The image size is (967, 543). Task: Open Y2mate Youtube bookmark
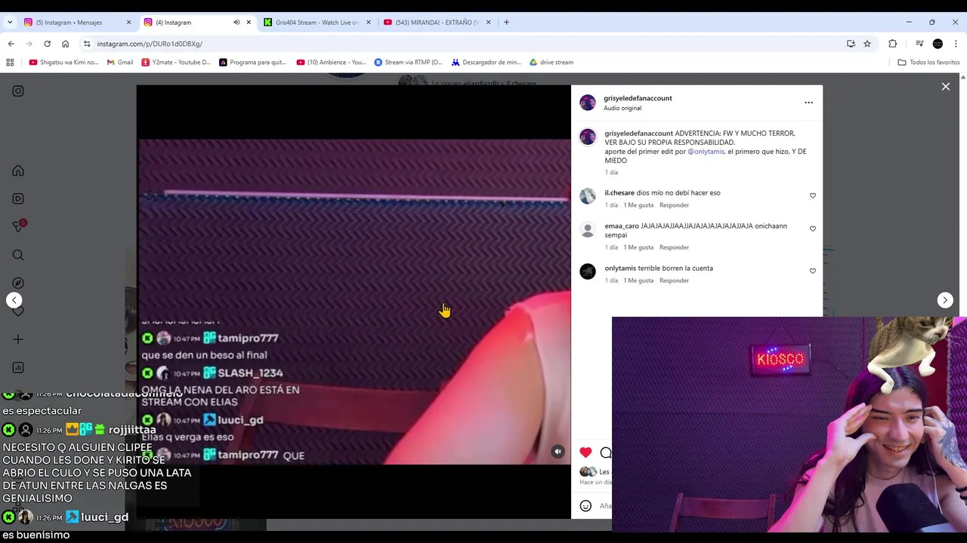(x=177, y=63)
